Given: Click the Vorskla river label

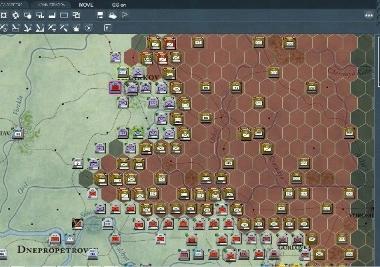Looking at the screenshot, I should click(x=18, y=105).
